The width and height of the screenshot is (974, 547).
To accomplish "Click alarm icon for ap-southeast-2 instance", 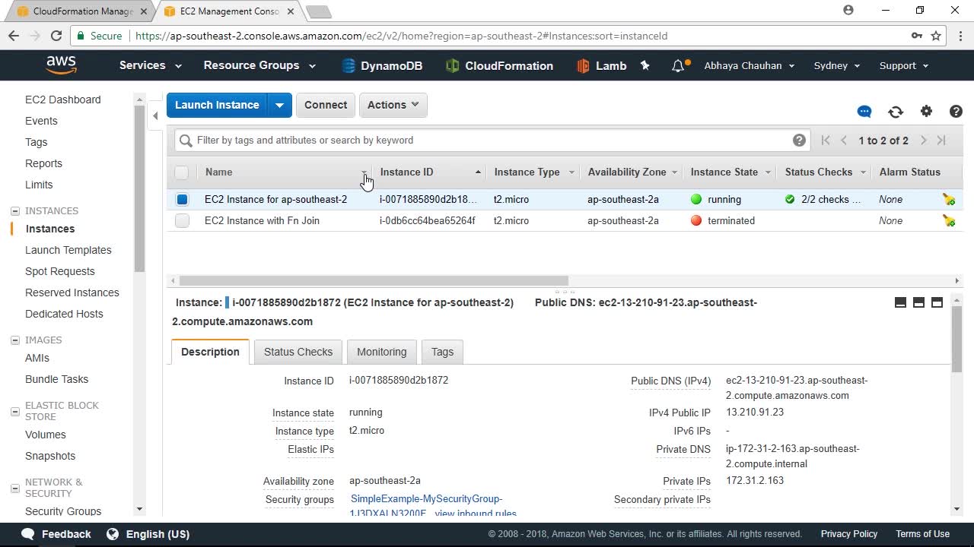I will pyautogui.click(x=949, y=199).
